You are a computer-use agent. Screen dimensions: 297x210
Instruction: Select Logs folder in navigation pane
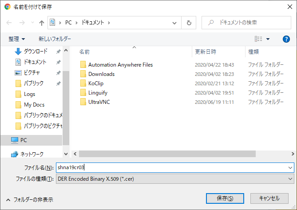pyautogui.click(x=30, y=94)
